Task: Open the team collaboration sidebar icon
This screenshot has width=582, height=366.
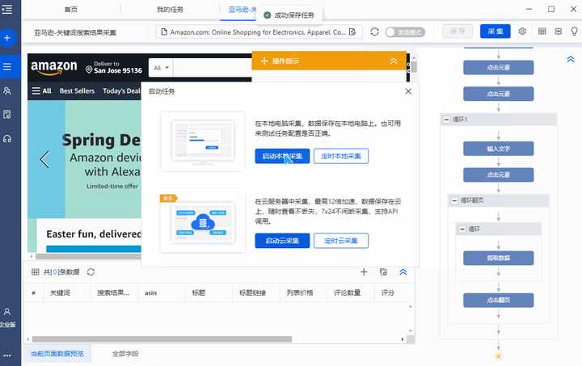Action: (x=7, y=90)
